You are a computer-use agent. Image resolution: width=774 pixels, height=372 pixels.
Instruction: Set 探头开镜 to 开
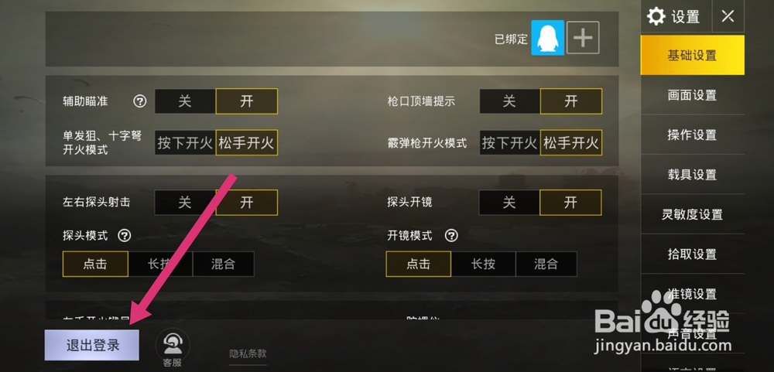coord(570,203)
